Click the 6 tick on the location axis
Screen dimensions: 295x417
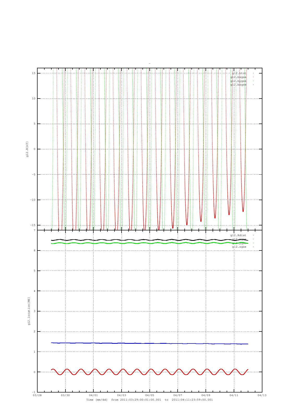tap(34, 251)
